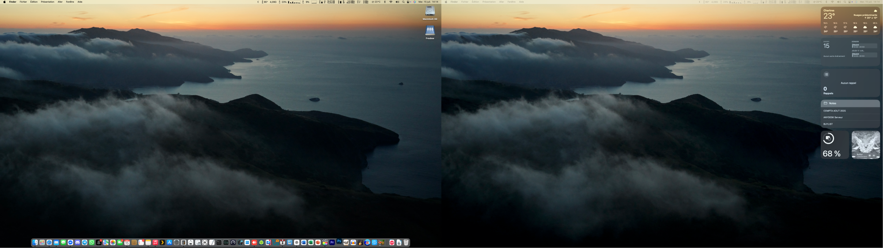This screenshot has height=248, width=883.
Task: Open ChatGPT from the Dock
Action: pos(297,242)
